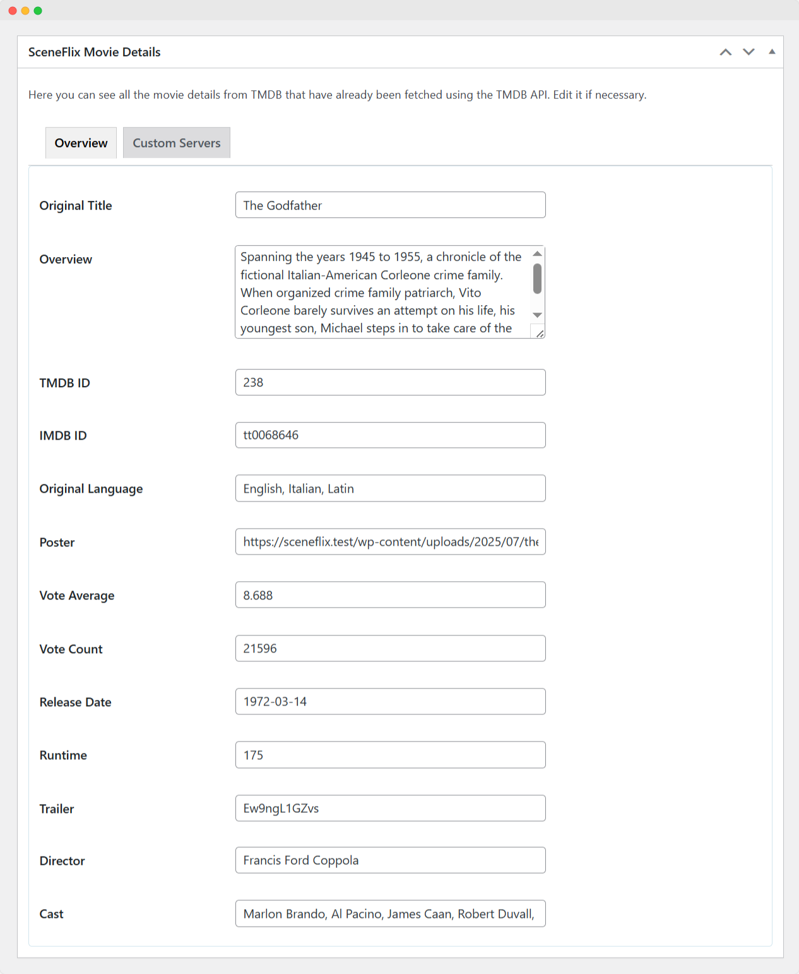Viewport: 799px width, 974px height.
Task: Click the Cast input field
Action: point(391,913)
